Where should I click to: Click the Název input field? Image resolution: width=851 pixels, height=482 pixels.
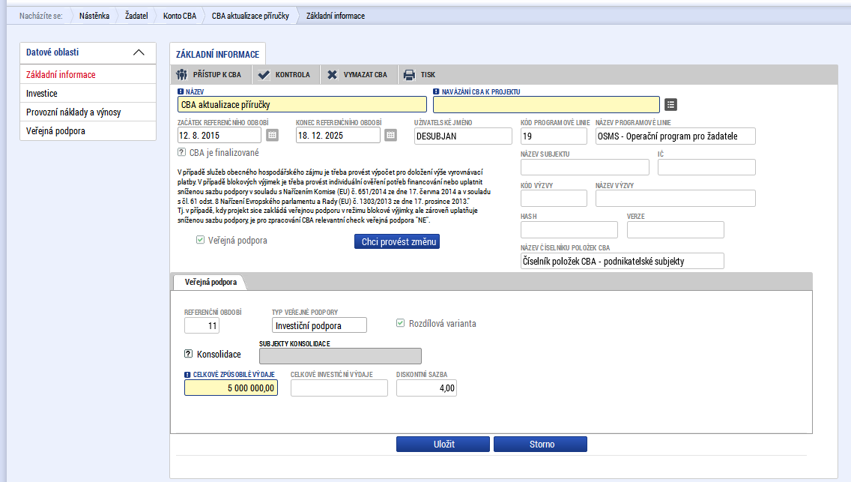pyautogui.click(x=303, y=104)
